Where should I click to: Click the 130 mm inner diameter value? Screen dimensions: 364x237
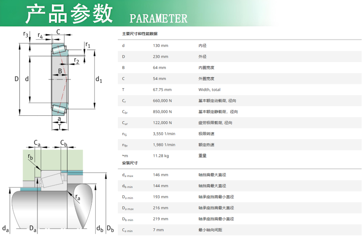160,46
